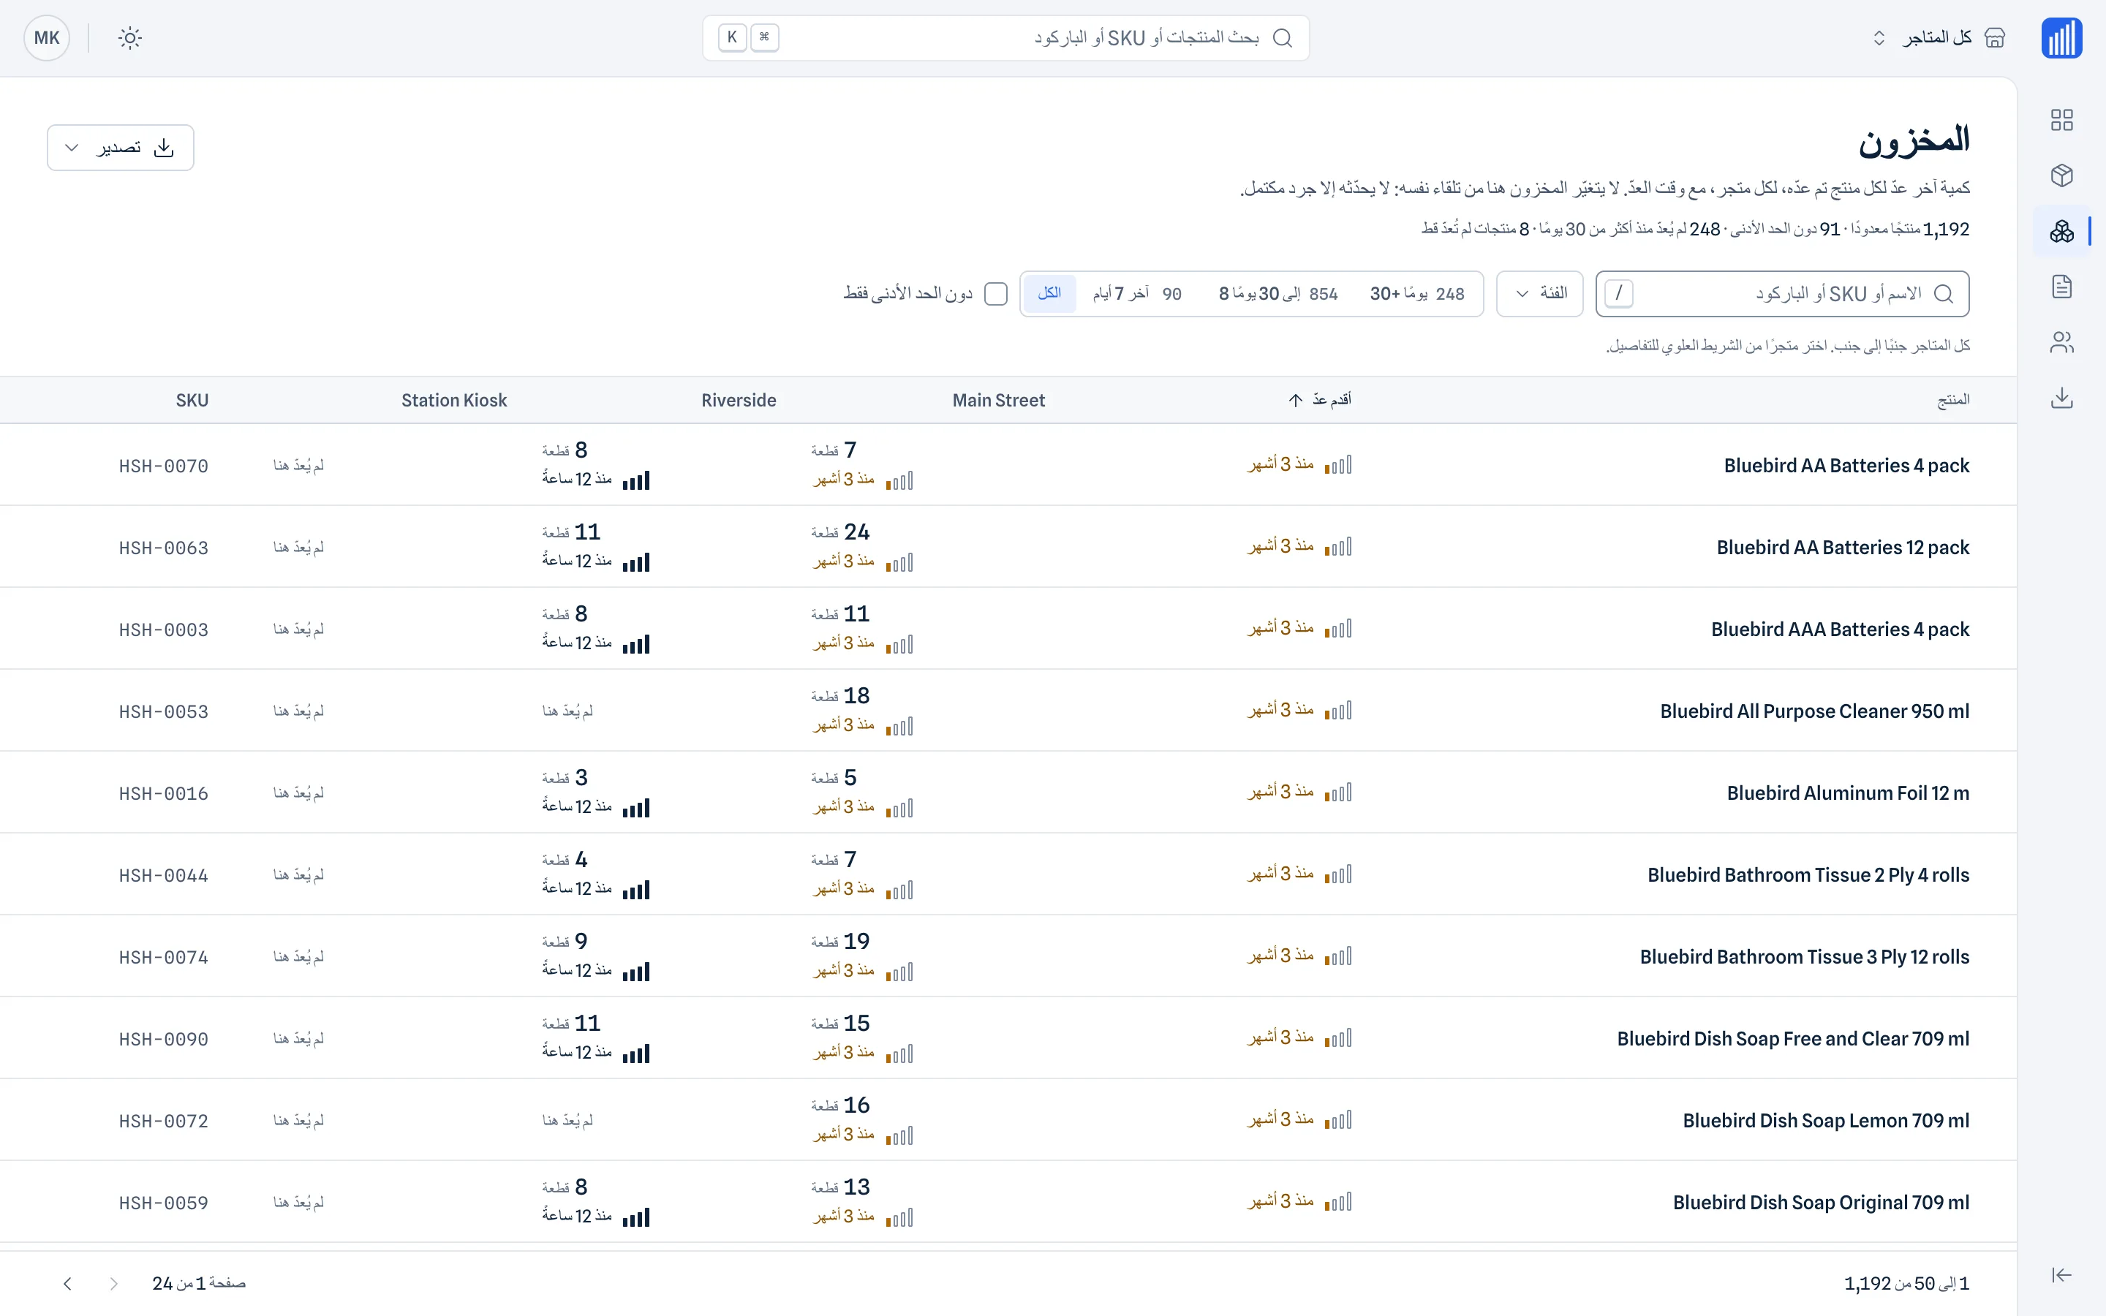Click Main Street freshness bars for HSH-0063
Screen dimensions: 2106x1316
click(x=899, y=562)
